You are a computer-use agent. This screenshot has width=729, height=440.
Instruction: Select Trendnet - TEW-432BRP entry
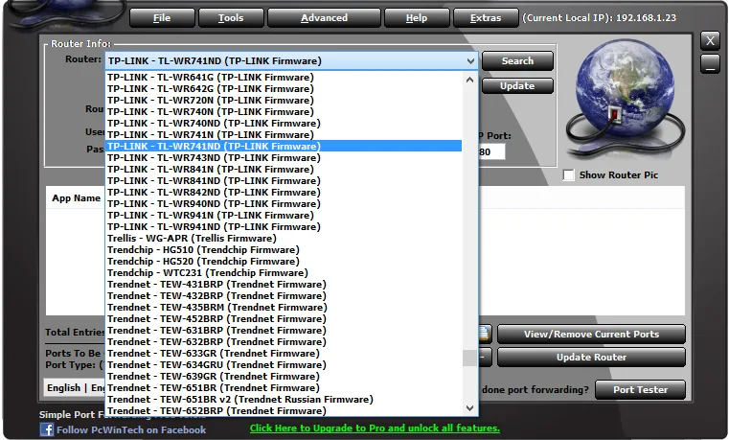click(x=284, y=296)
